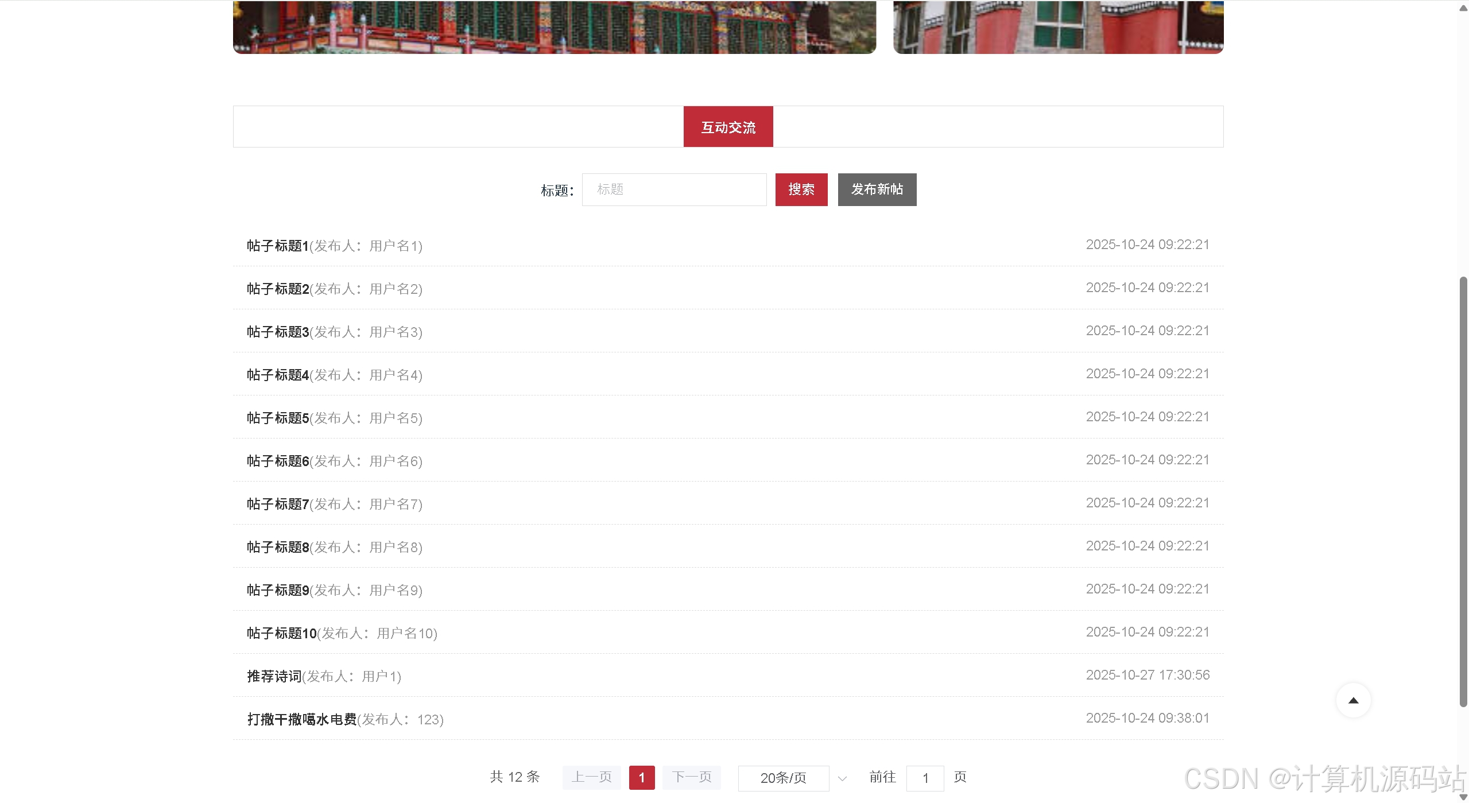Click the 前往 page number input box
This screenshot has width=1469, height=803.
(925, 778)
